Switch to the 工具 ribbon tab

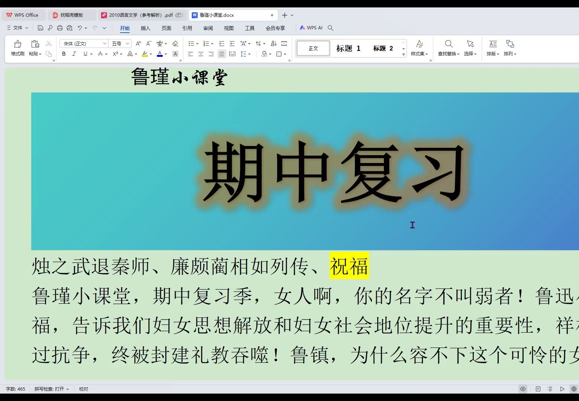[250, 28]
